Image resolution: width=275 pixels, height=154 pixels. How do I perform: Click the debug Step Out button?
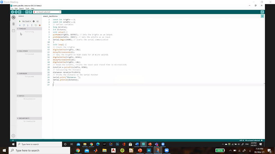(32, 25)
